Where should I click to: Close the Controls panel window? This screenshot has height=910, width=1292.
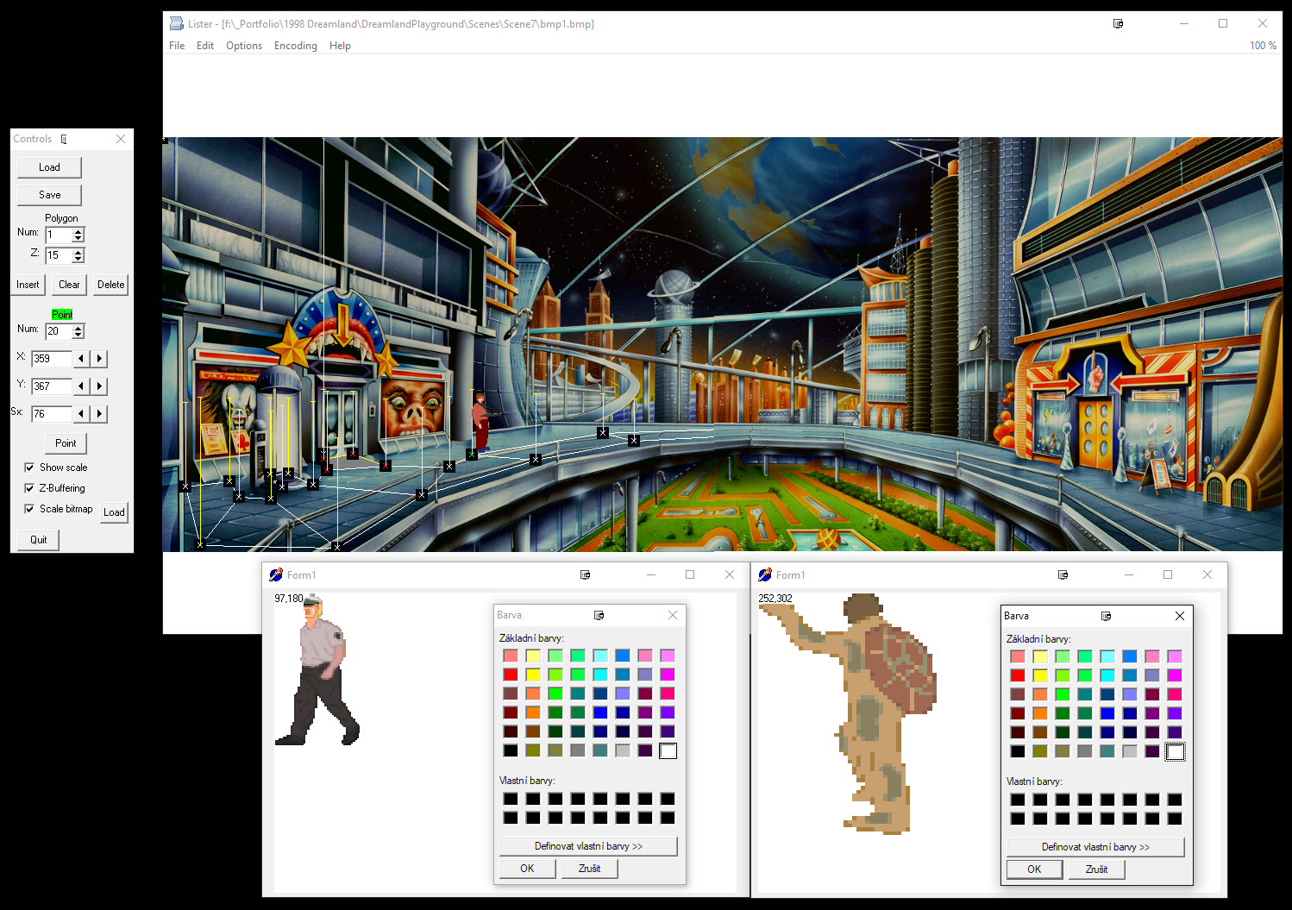click(121, 139)
